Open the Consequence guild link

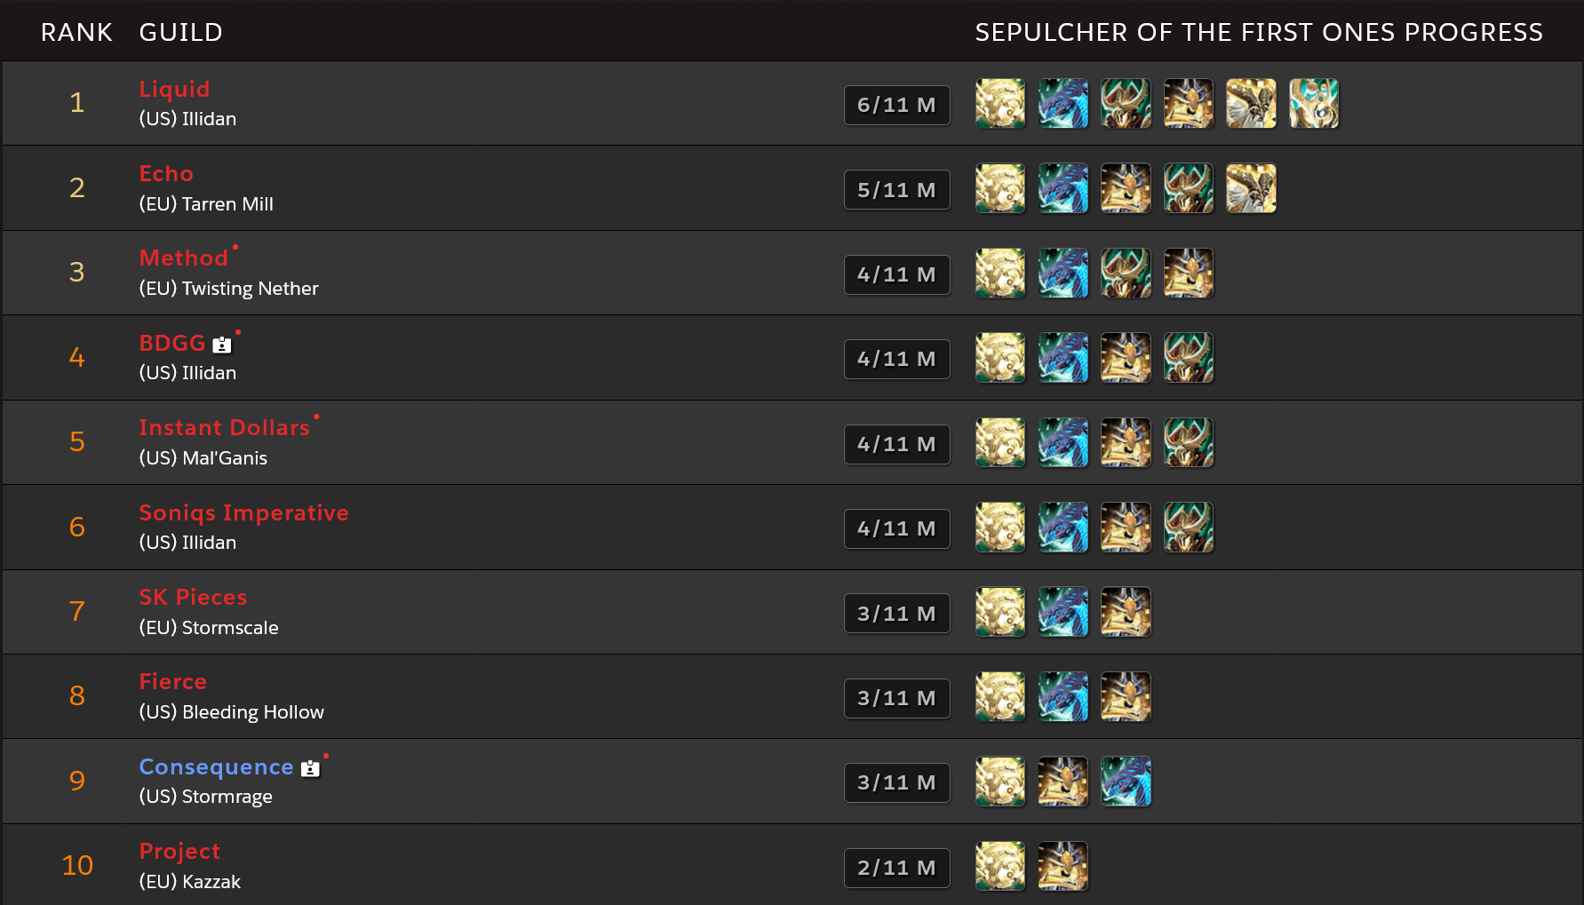216,766
